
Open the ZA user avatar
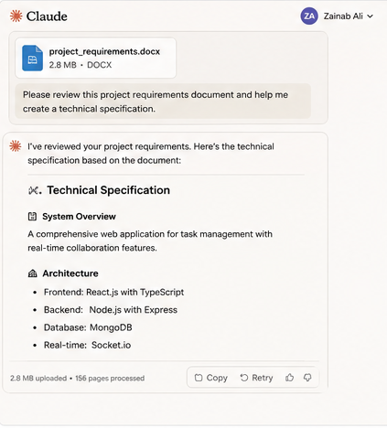[x=309, y=16]
